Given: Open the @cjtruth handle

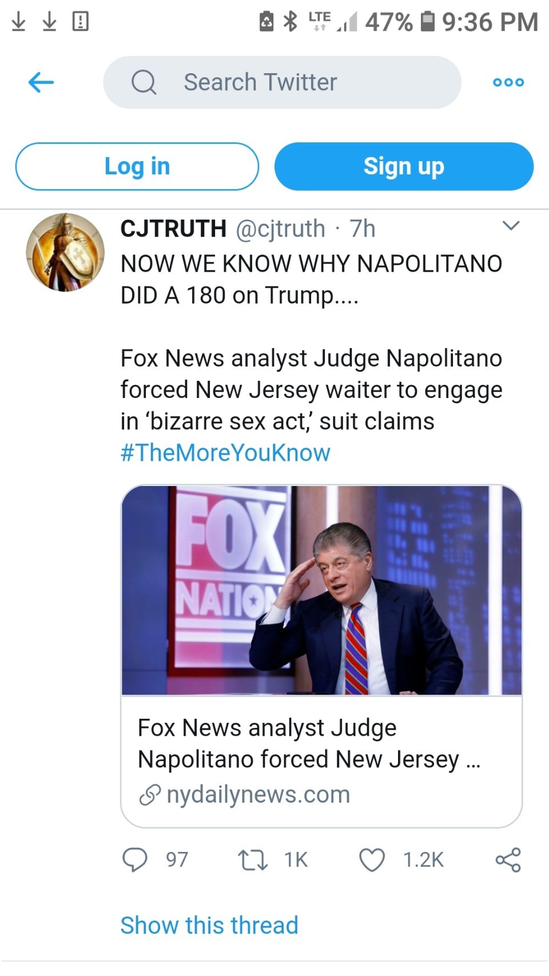Looking at the screenshot, I should point(280,229).
